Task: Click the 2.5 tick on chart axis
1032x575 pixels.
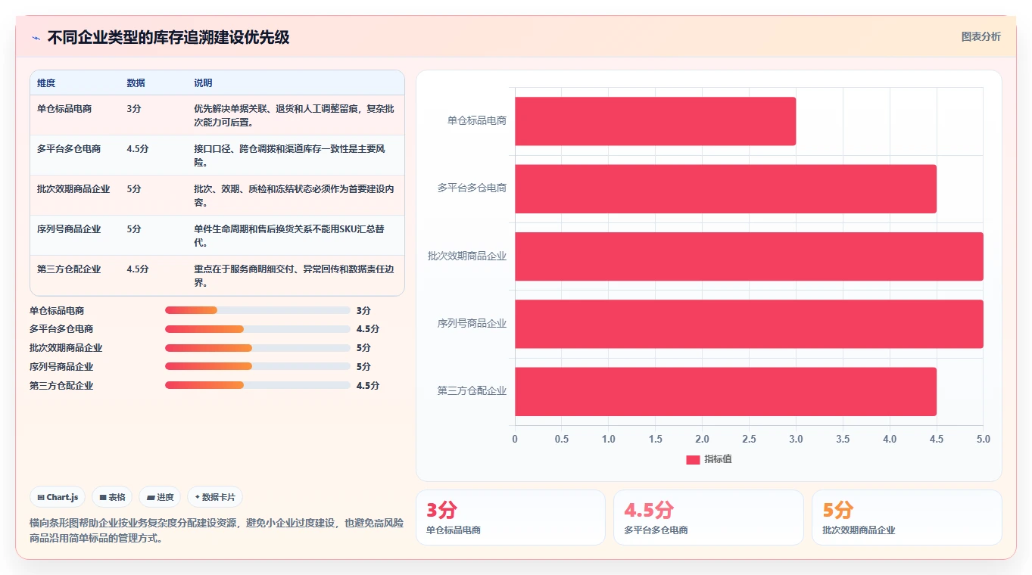Action: pyautogui.click(x=749, y=440)
